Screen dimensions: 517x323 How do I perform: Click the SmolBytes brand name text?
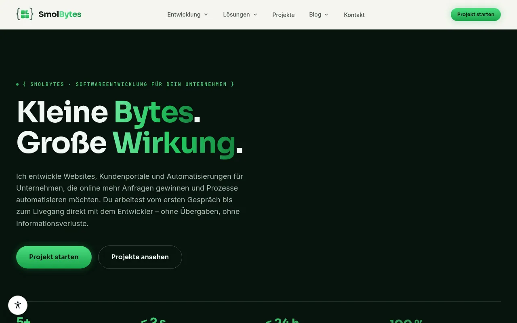pyautogui.click(x=60, y=15)
